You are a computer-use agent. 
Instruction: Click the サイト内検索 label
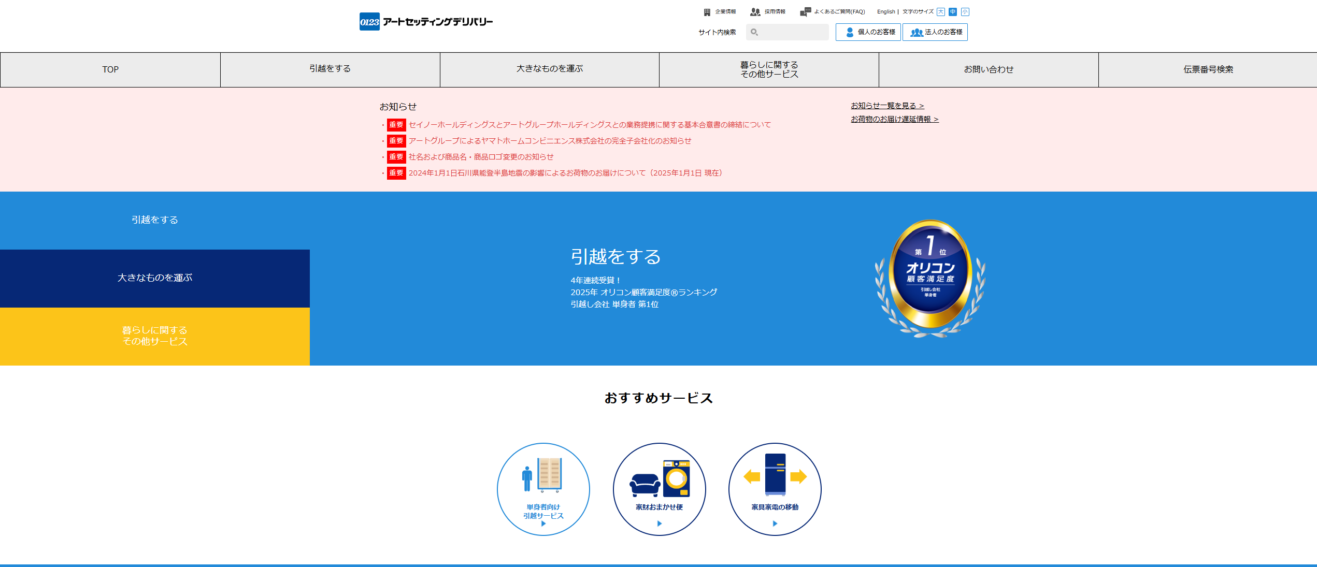(x=717, y=32)
